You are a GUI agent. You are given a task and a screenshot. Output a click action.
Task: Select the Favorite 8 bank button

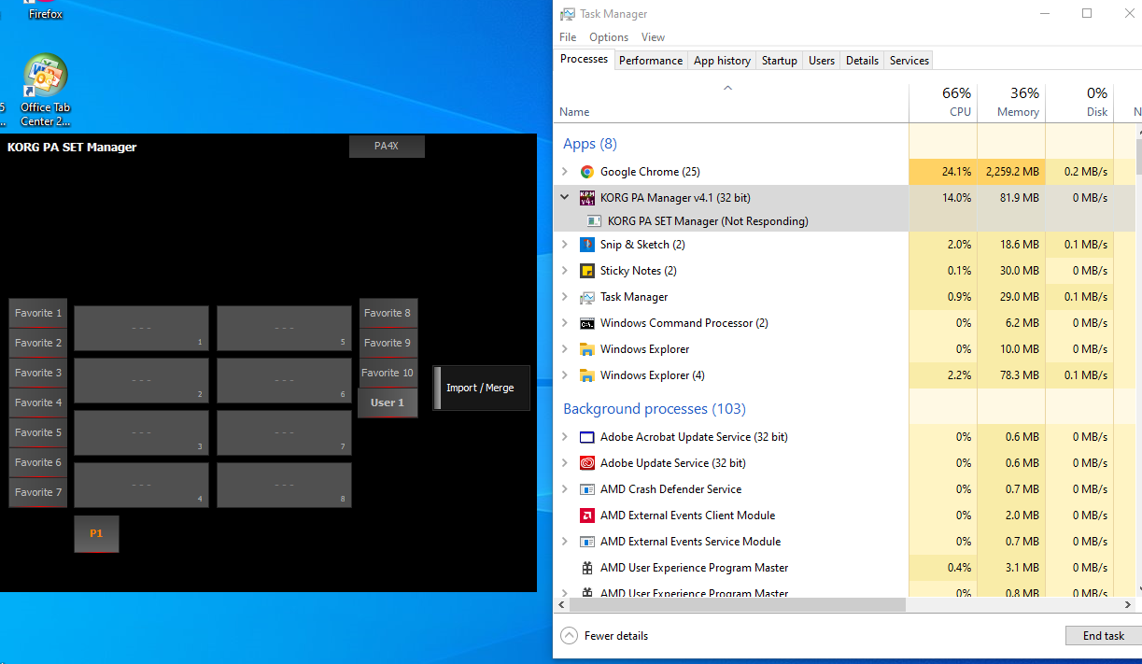pyautogui.click(x=388, y=313)
